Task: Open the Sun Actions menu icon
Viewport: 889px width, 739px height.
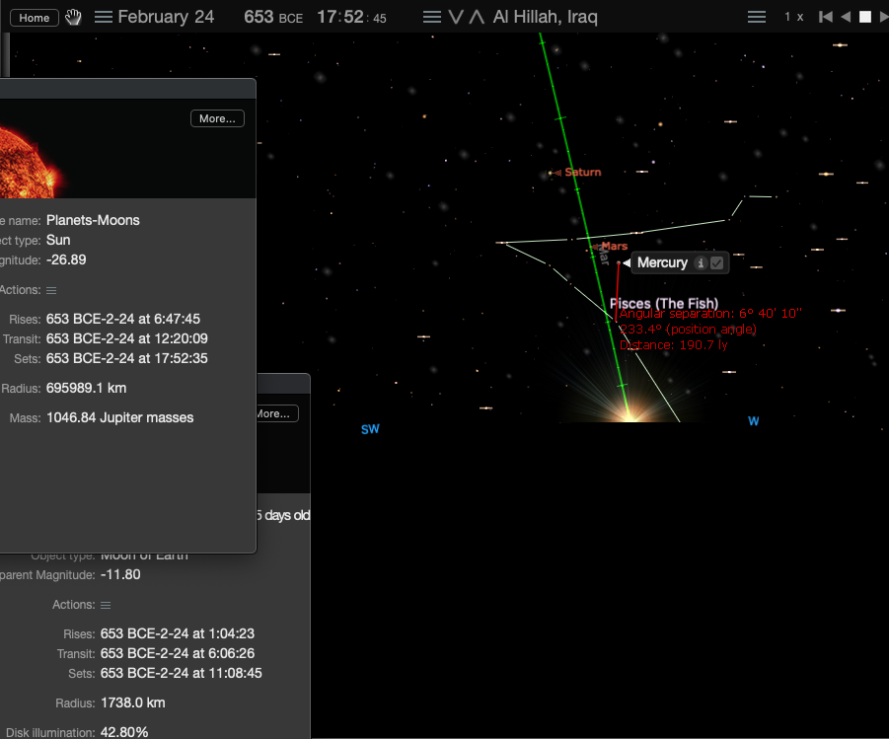Action: [51, 290]
